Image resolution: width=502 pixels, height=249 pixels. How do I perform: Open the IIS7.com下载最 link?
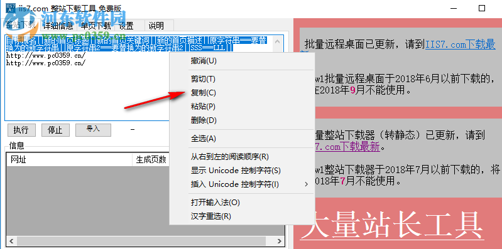[460, 45]
